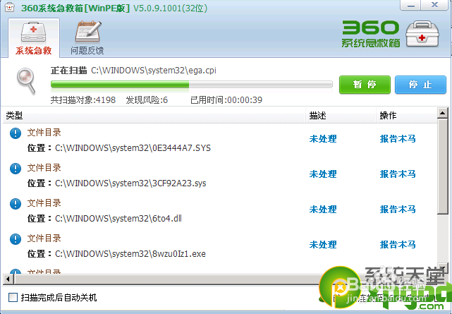Enable 扫描完成后自动关机 checkbox

(13, 297)
